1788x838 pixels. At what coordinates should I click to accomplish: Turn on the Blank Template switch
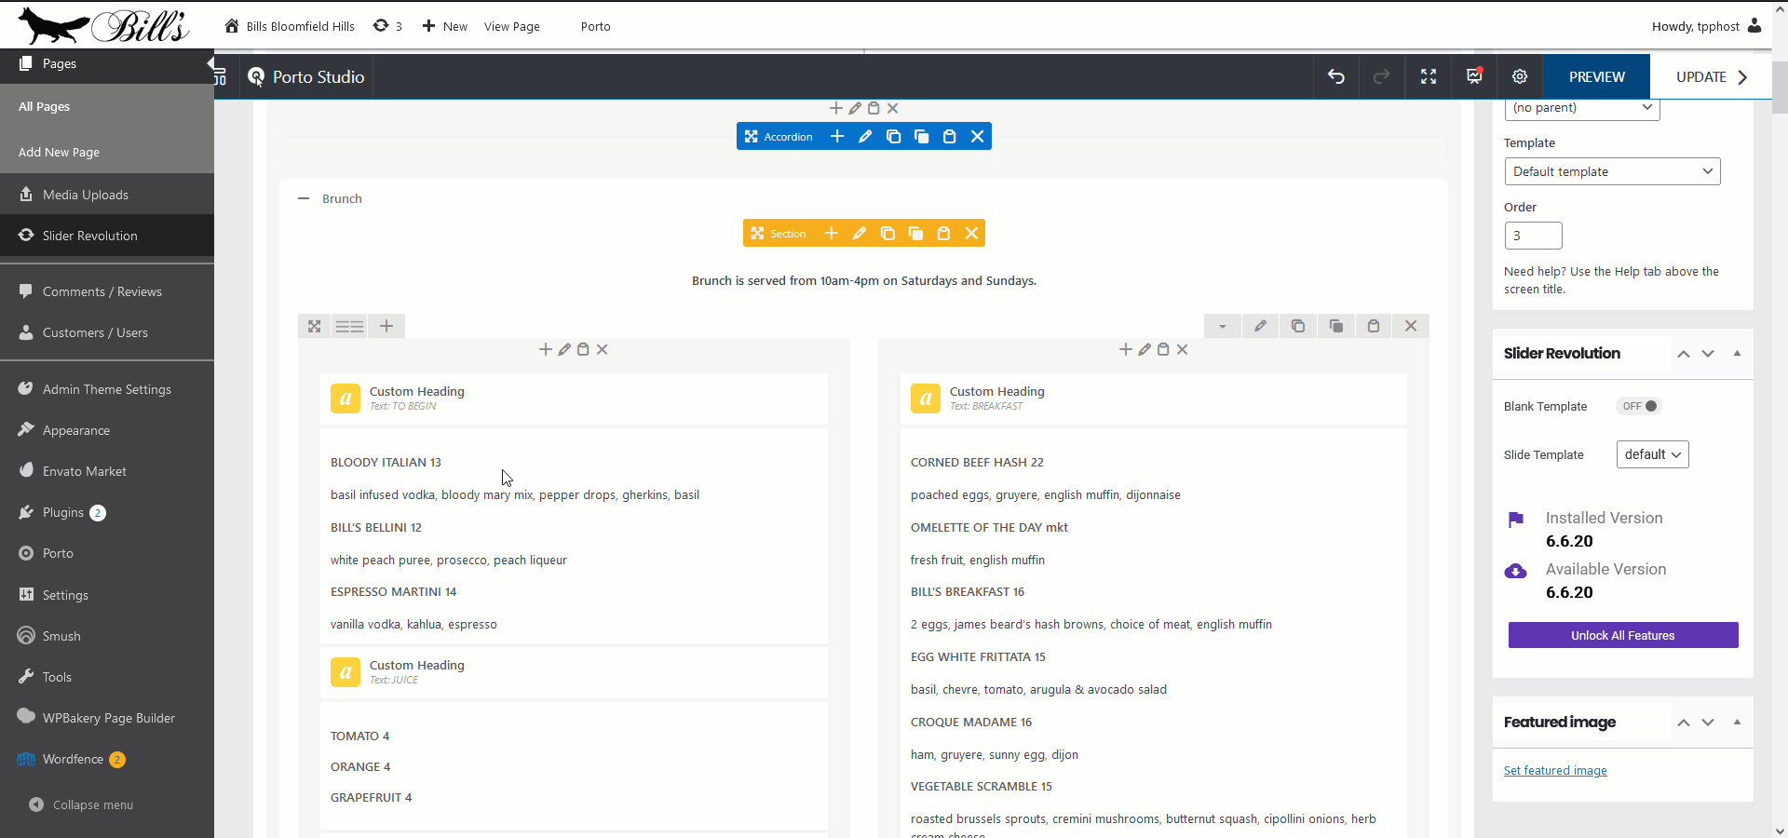[x=1638, y=406]
